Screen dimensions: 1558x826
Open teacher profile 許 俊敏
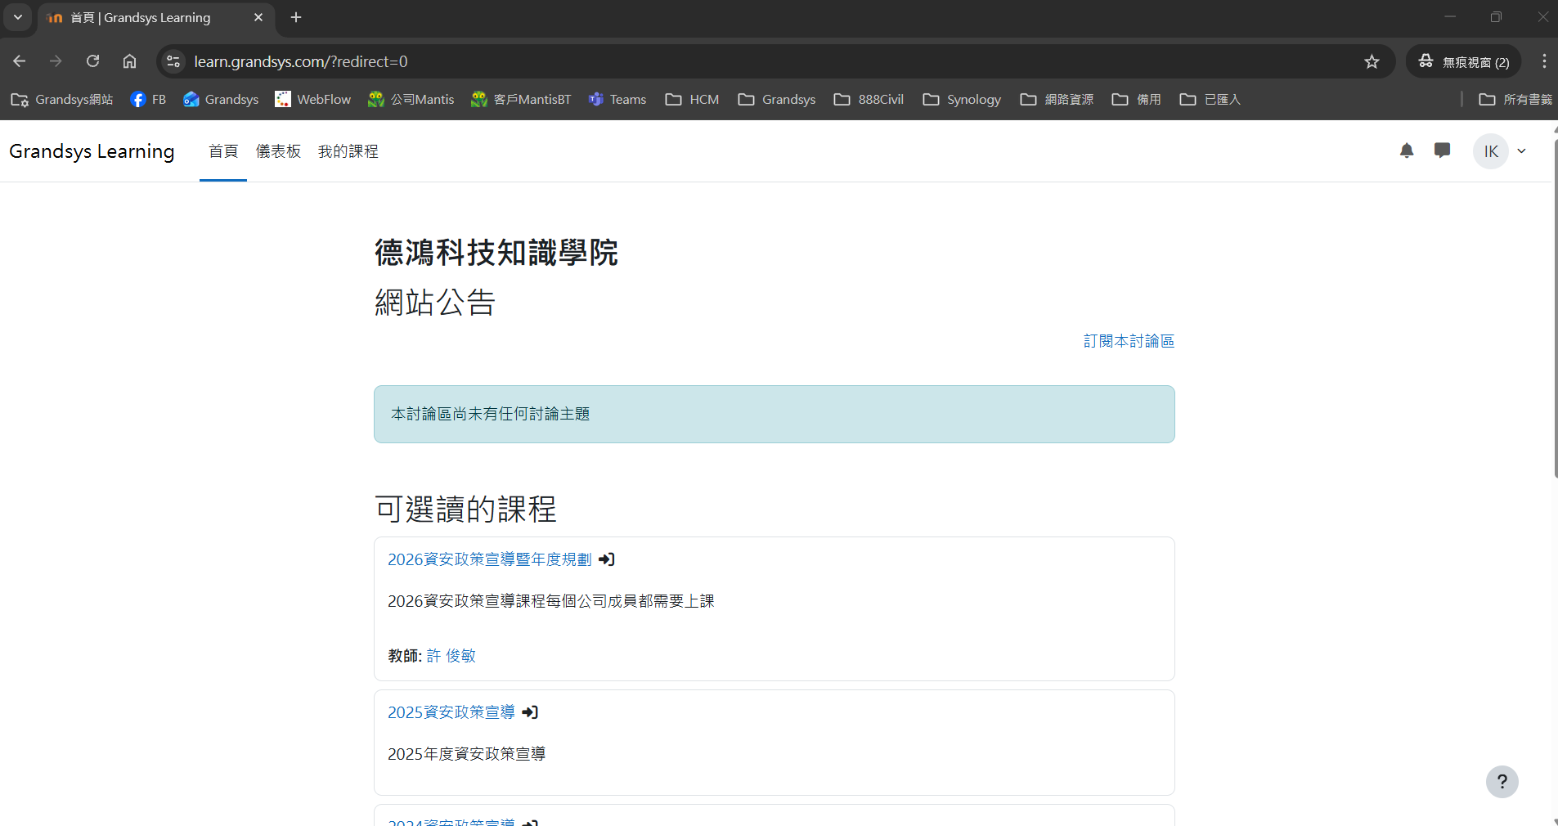[451, 655]
